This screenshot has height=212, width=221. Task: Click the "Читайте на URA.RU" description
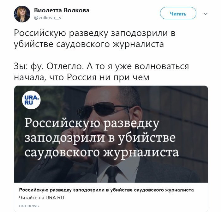[42, 198]
